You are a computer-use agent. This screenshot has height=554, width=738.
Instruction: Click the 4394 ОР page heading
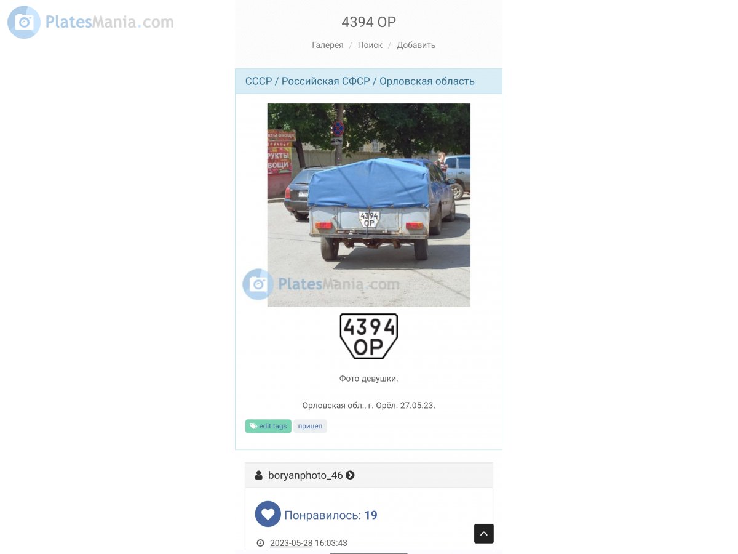pos(369,22)
